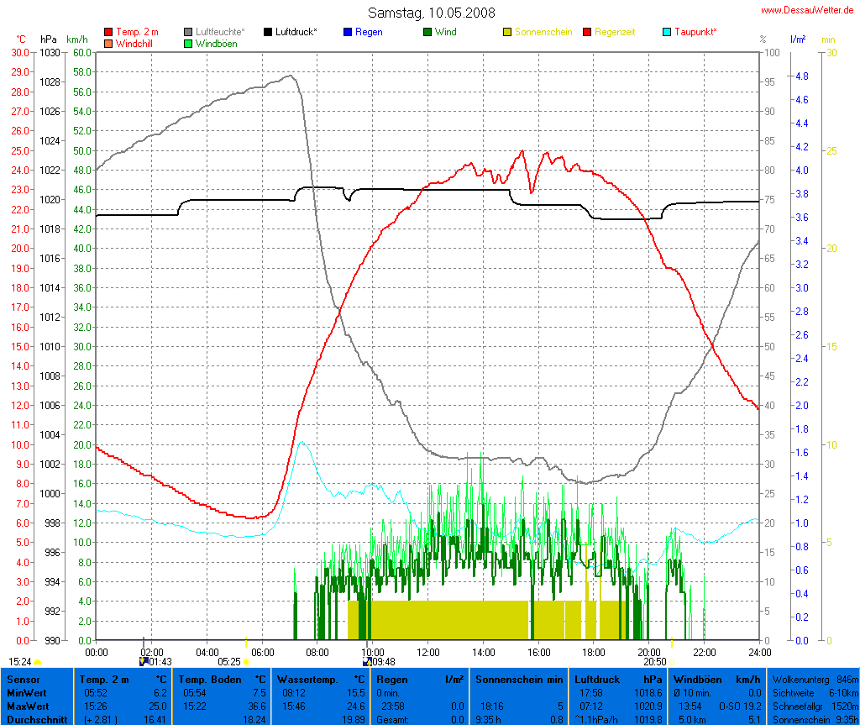Click the yellow Sonnenschein legend square
This screenshot has width=860, height=725.
click(x=507, y=32)
